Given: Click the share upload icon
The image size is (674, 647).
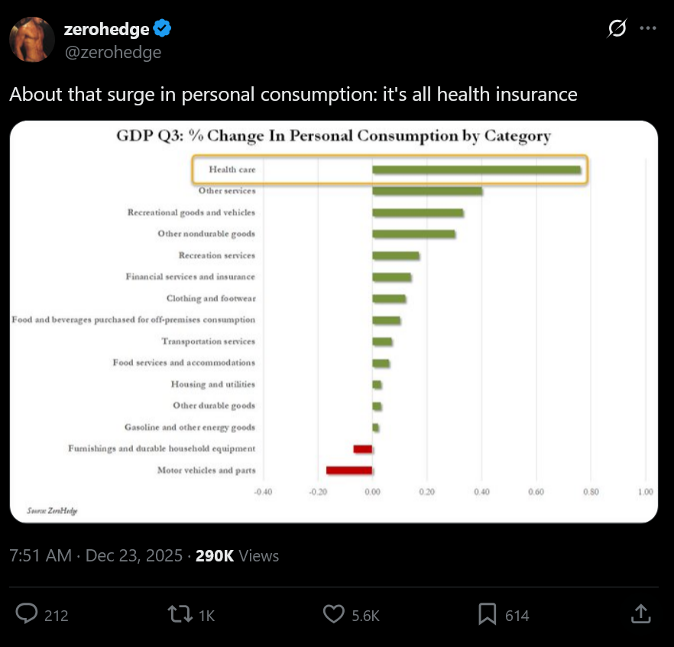Looking at the screenshot, I should tap(641, 613).
